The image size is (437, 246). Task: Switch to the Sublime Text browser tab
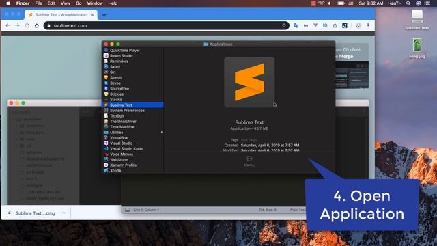(x=61, y=15)
